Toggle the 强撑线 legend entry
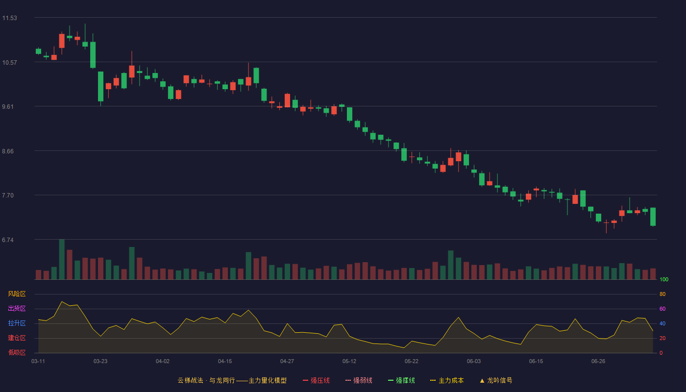The height and width of the screenshot is (392, 686). click(x=401, y=380)
